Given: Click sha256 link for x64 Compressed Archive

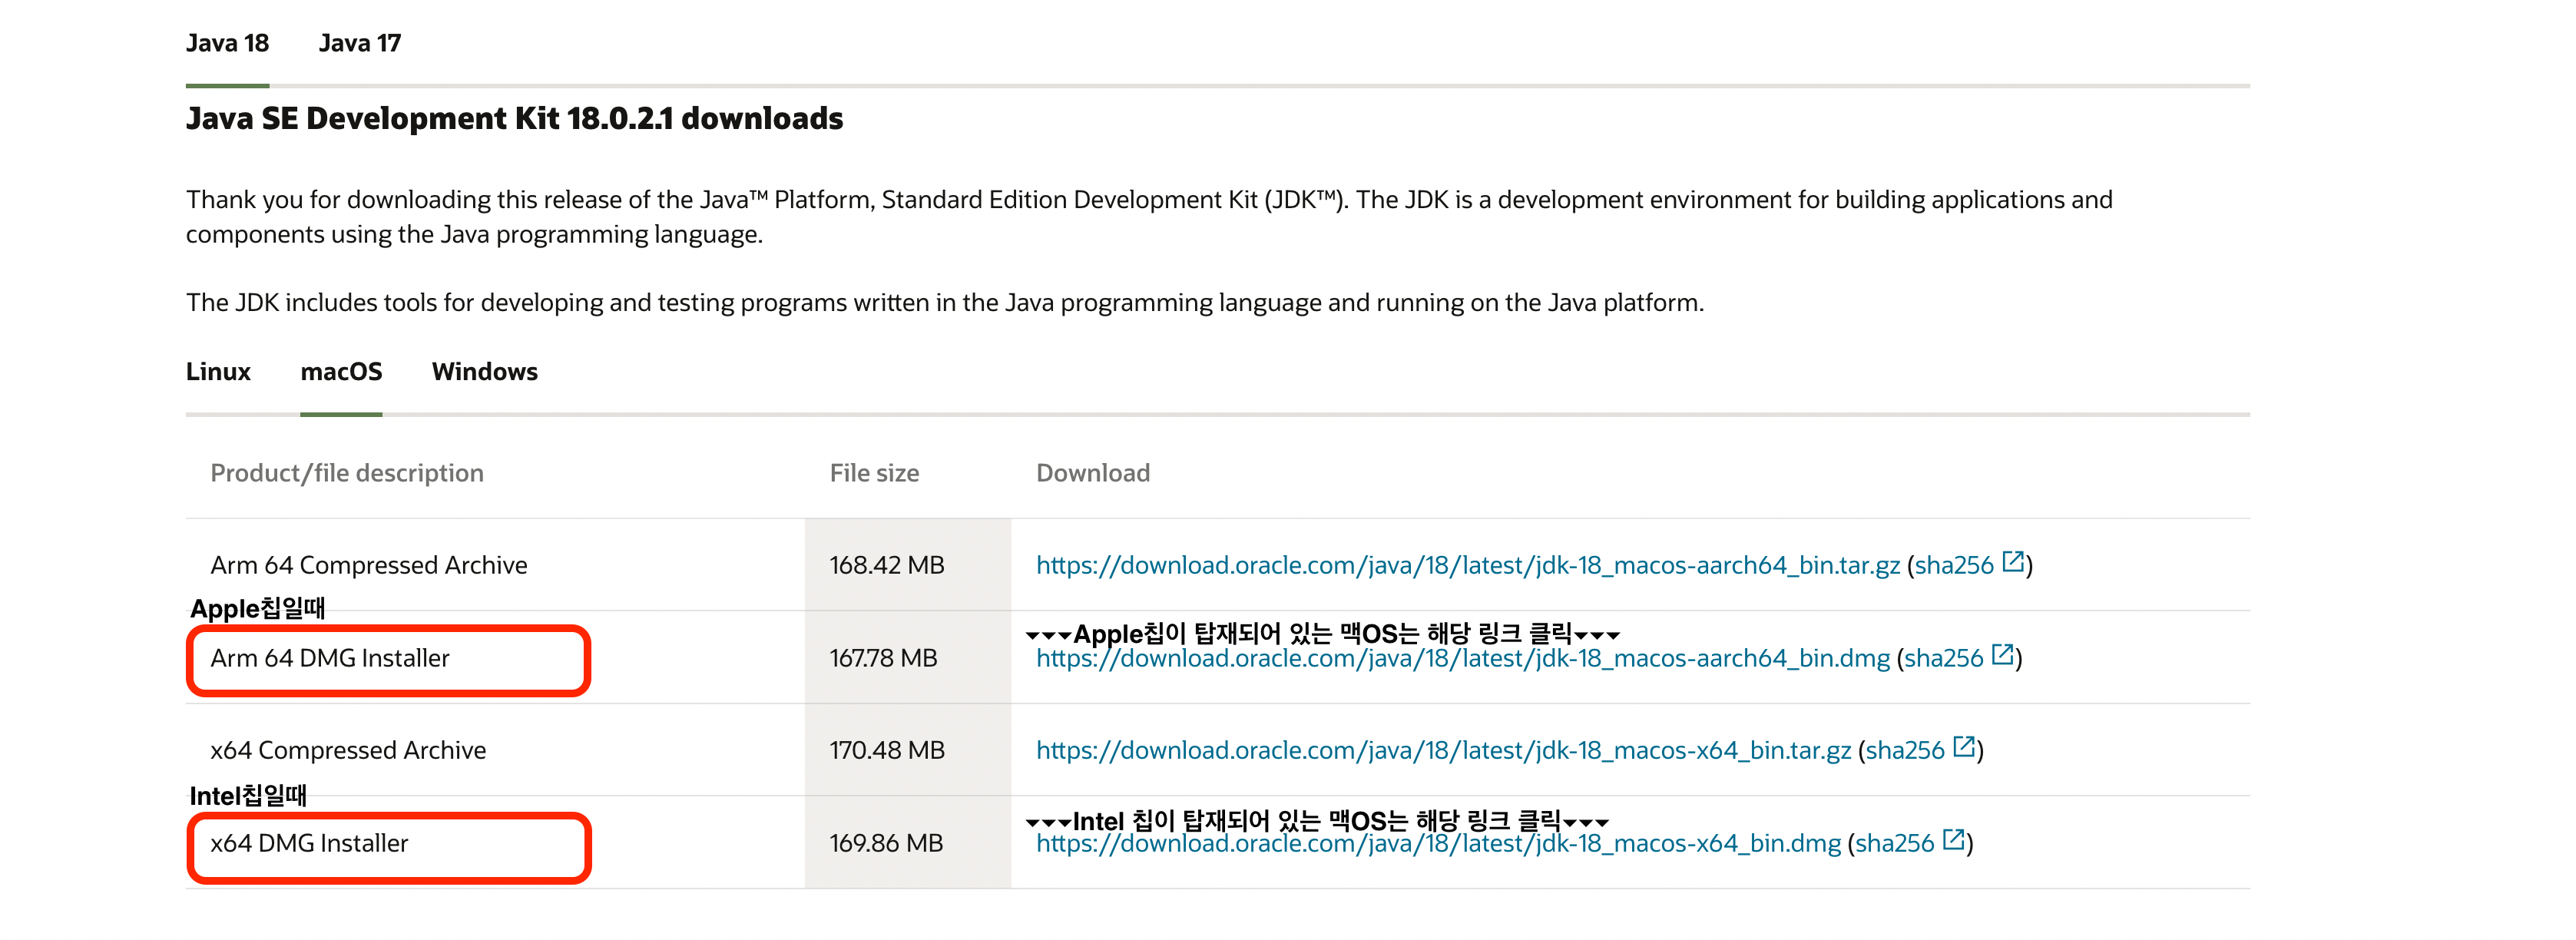Looking at the screenshot, I should pos(1905,750).
